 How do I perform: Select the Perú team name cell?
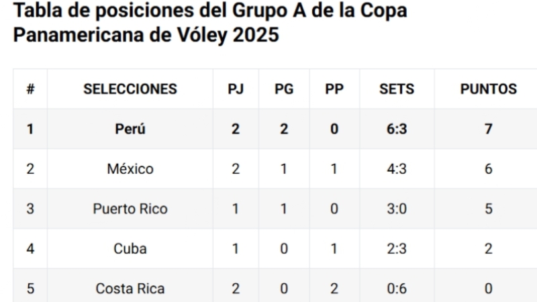(x=130, y=129)
